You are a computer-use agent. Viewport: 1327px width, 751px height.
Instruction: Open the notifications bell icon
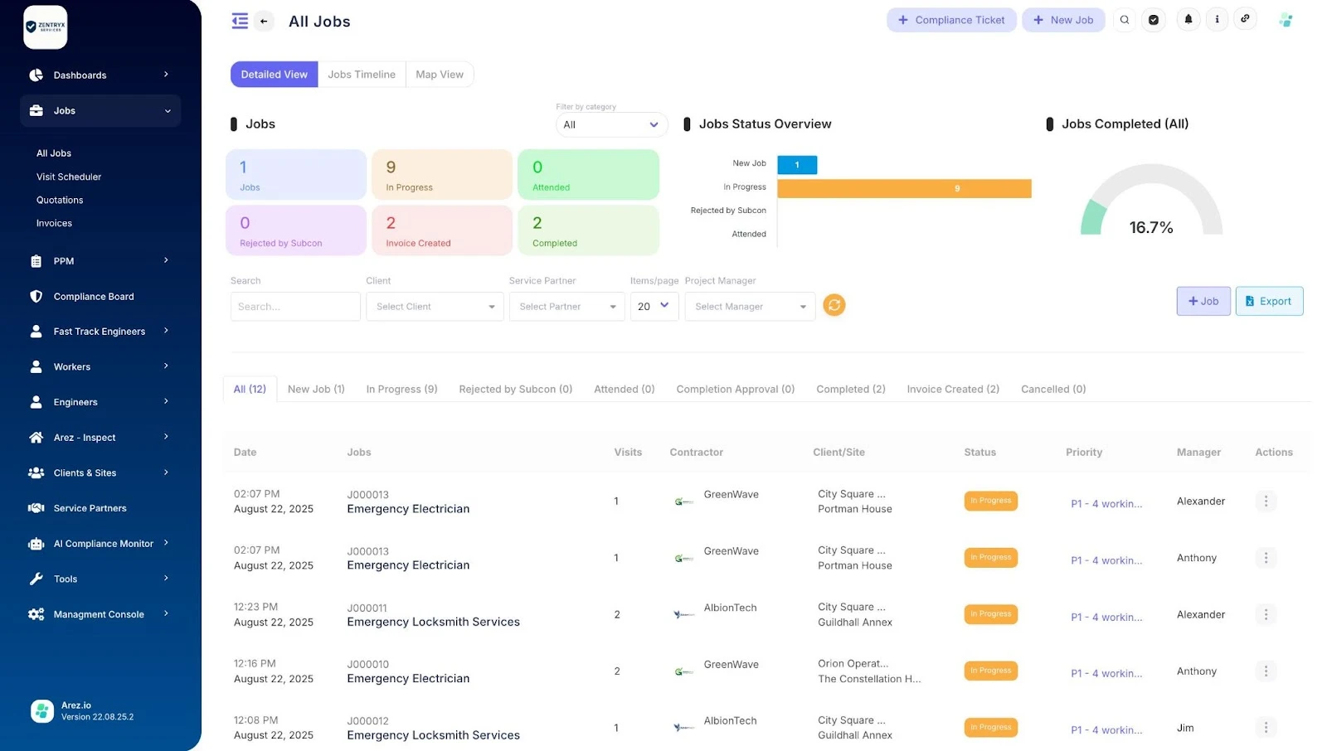pyautogui.click(x=1188, y=20)
